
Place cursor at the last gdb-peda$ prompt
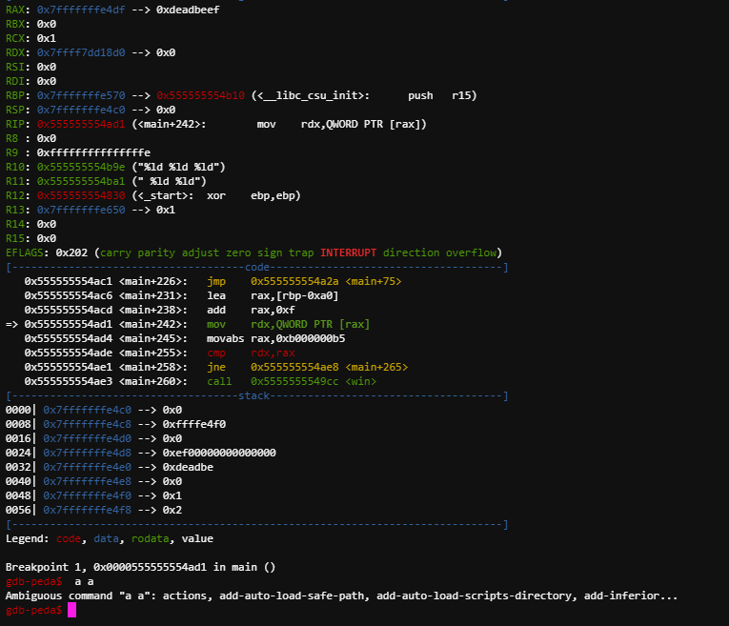click(34, 611)
